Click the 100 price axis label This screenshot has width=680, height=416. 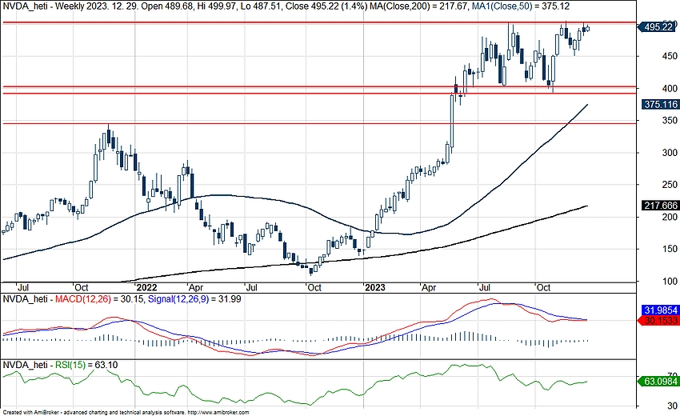click(670, 281)
